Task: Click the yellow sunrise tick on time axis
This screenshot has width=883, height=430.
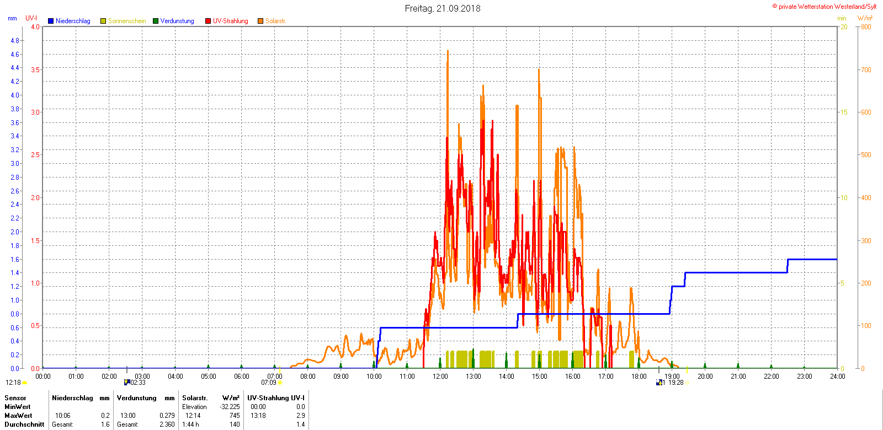Action: click(280, 369)
